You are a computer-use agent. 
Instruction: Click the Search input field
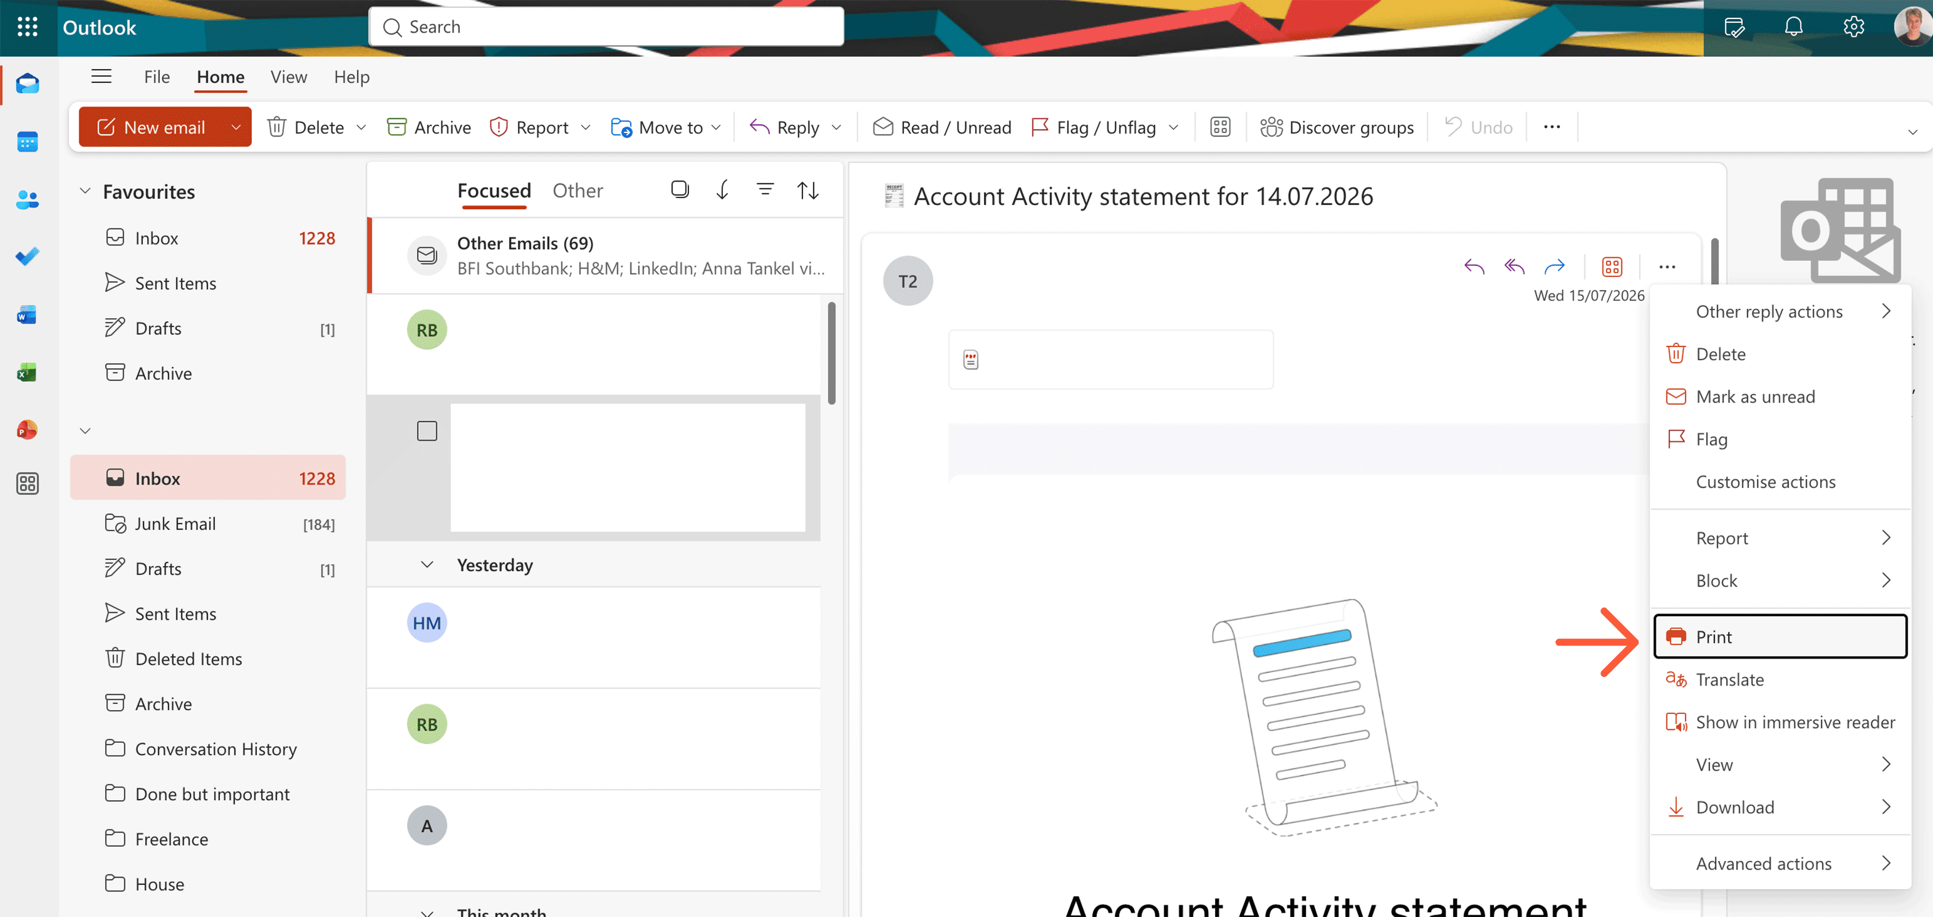pos(607,27)
